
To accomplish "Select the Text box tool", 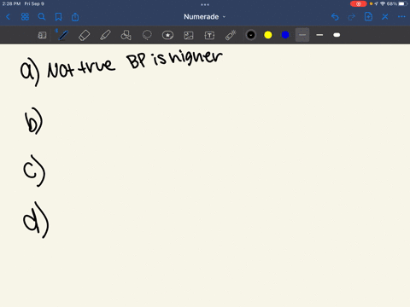I will (x=209, y=35).
